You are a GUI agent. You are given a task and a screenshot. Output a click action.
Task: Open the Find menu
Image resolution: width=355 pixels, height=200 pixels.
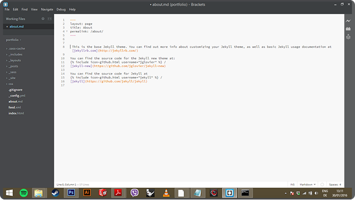(x=25, y=10)
